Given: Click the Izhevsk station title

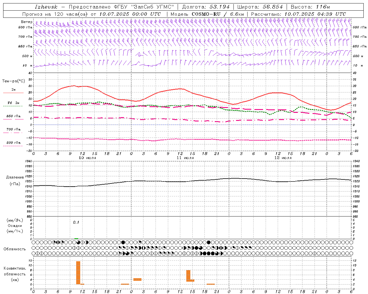Looking at the screenshot, I should point(46,7).
